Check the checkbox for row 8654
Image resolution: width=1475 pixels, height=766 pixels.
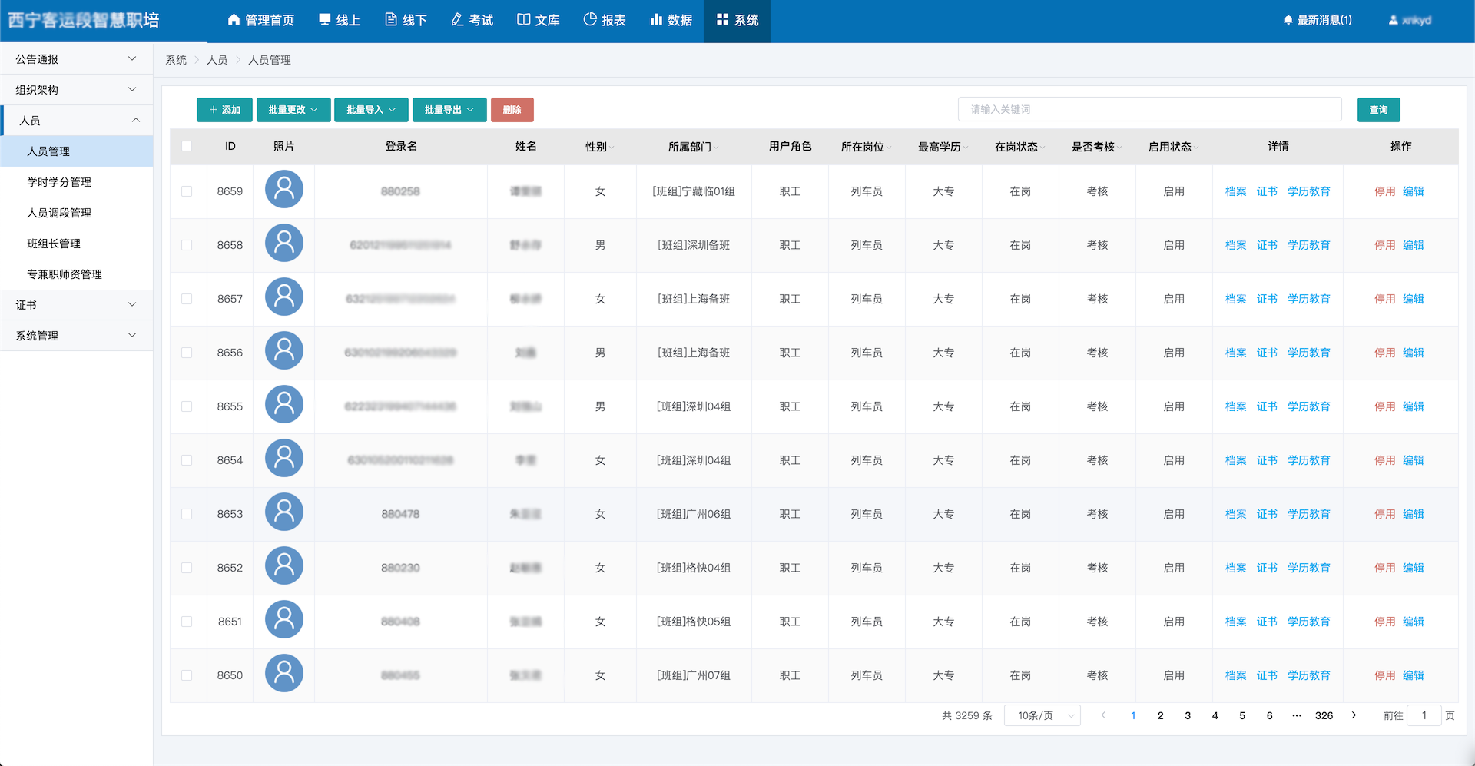click(x=187, y=460)
